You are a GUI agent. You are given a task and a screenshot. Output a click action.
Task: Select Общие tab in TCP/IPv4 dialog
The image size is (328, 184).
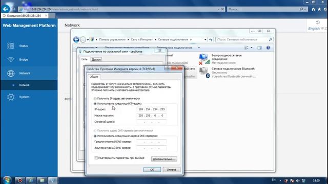(x=94, y=77)
